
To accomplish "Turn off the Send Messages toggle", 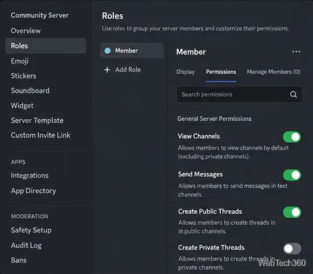I will click(x=292, y=175).
